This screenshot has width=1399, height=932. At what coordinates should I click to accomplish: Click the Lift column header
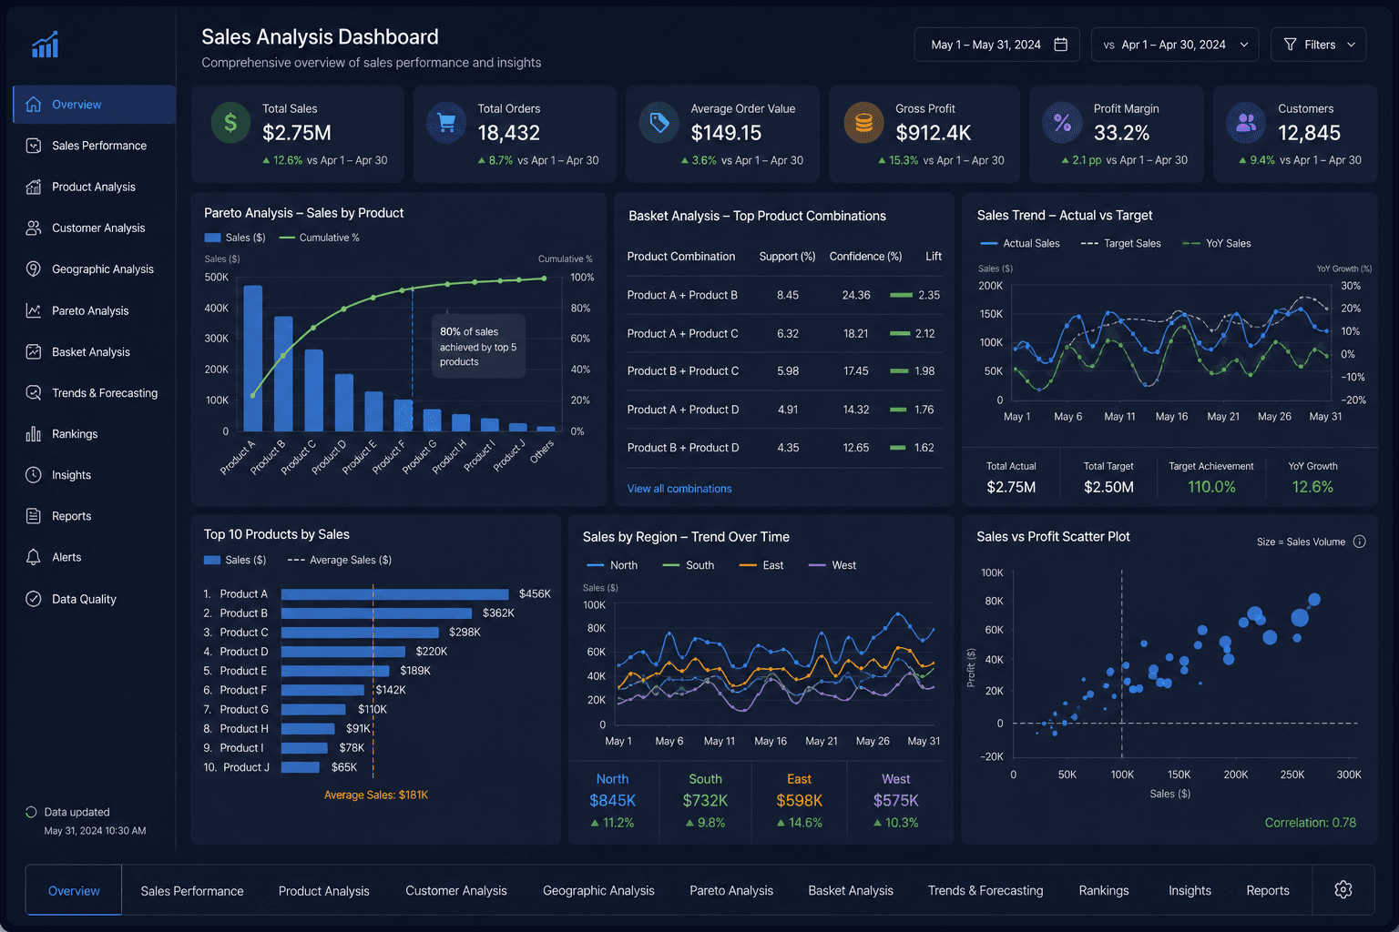[934, 257]
